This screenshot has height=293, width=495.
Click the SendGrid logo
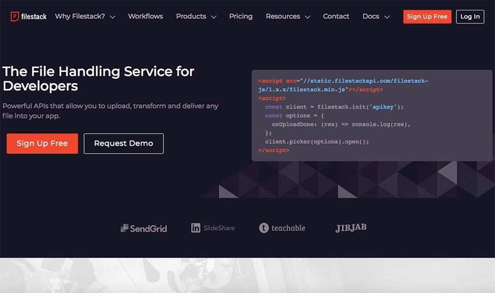pos(144,229)
